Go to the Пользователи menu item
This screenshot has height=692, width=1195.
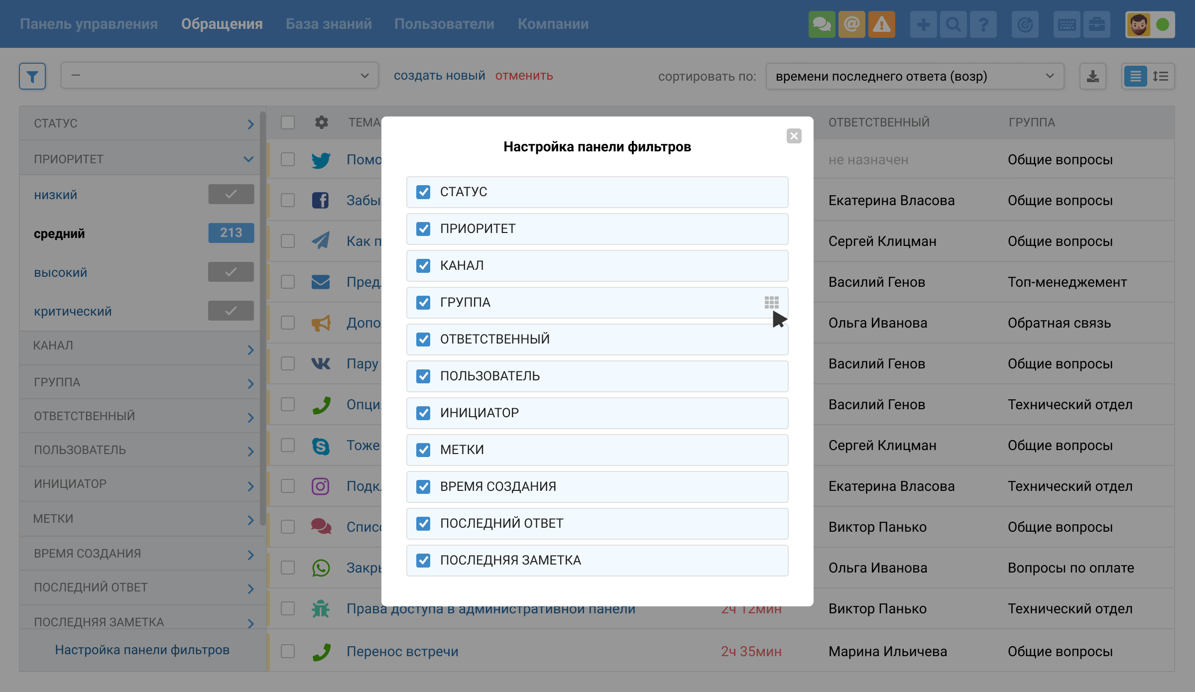tap(444, 24)
